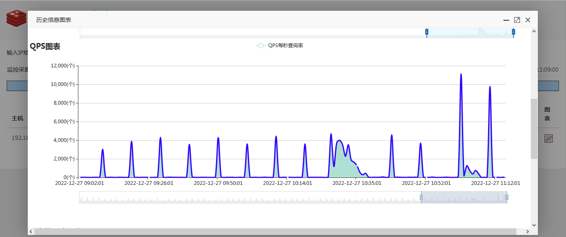Viewport: 566px width, 237px height.
Task: Click the 2022-12-27 11:12:01 time label
Action: click(496, 183)
